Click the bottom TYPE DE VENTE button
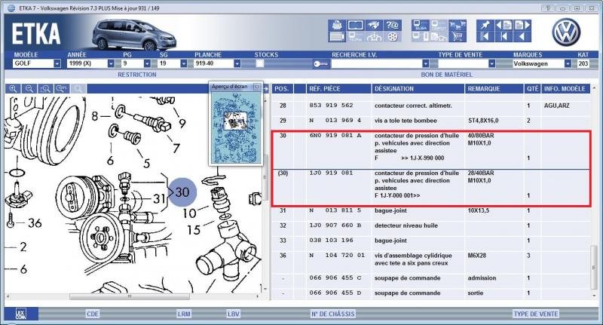The width and height of the screenshot is (603, 325). (x=536, y=314)
